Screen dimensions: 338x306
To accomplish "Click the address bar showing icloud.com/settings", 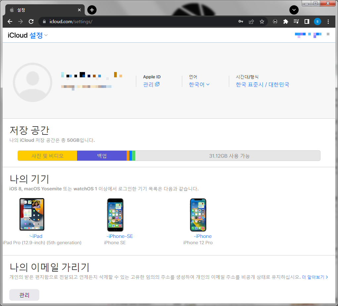I will (139, 21).
